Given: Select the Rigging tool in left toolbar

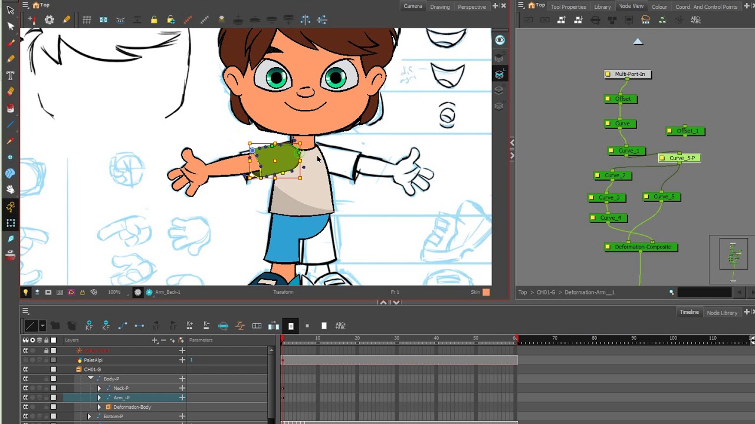Looking at the screenshot, I should 11,207.
